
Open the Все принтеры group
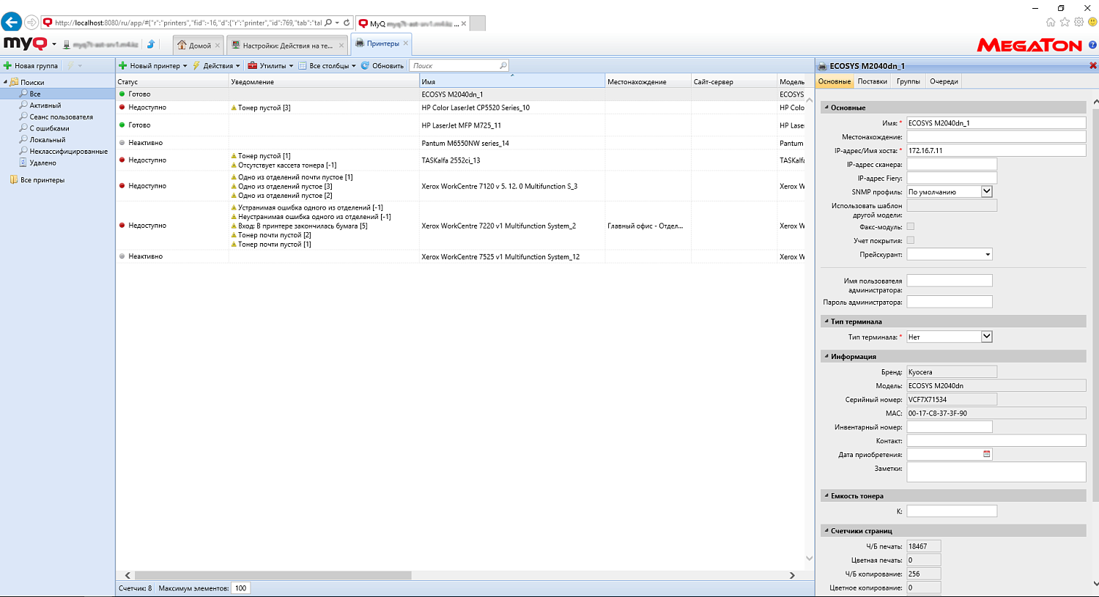(x=42, y=180)
